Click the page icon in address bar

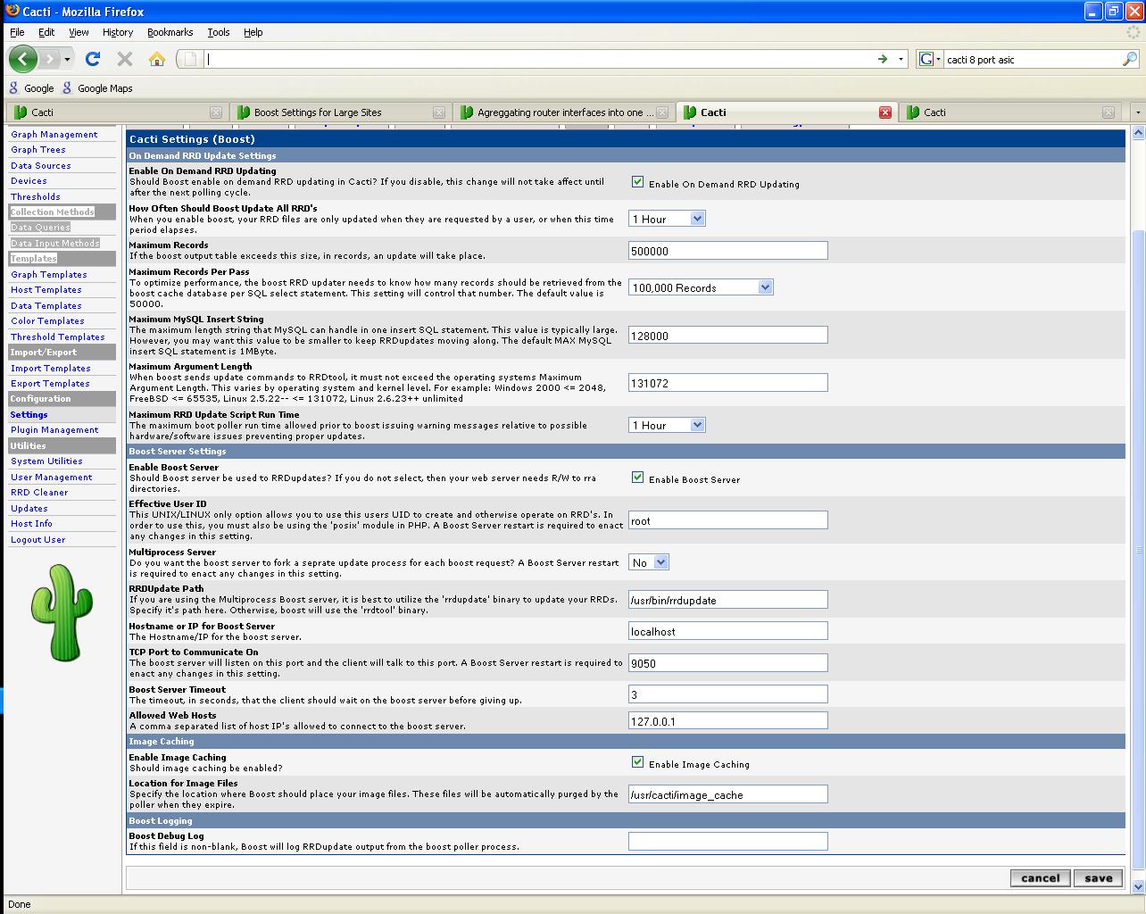pos(189,59)
